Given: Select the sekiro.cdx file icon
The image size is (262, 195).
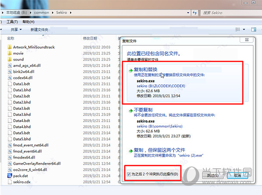Looking at the screenshot, I should 10,182.
